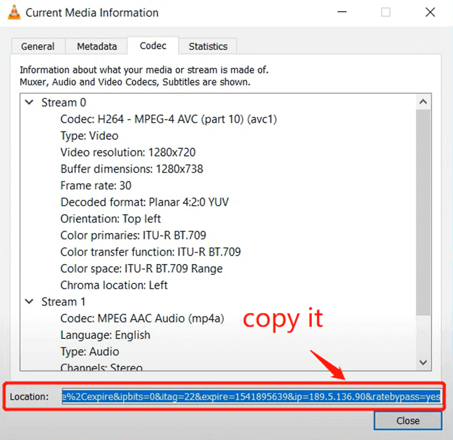Select 'Buffer dimensions: 1280x738' row
Image resolution: width=453 pixels, height=440 pixels.
coord(132,169)
